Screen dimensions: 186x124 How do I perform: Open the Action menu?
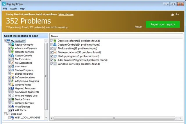[13, 9]
